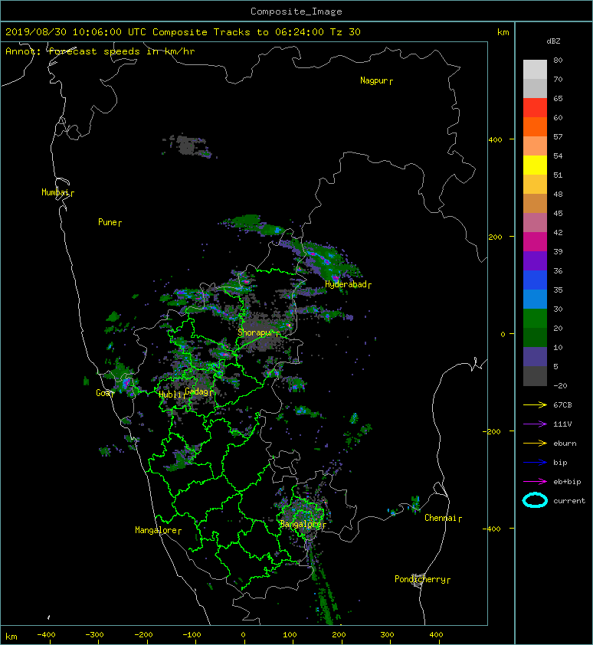Click the -400 km horizontal axis label

[46, 635]
